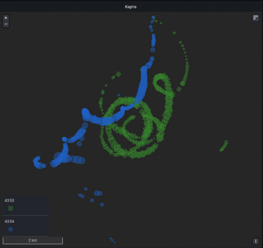Click the large green square marker at upper-left

tap(118, 74)
